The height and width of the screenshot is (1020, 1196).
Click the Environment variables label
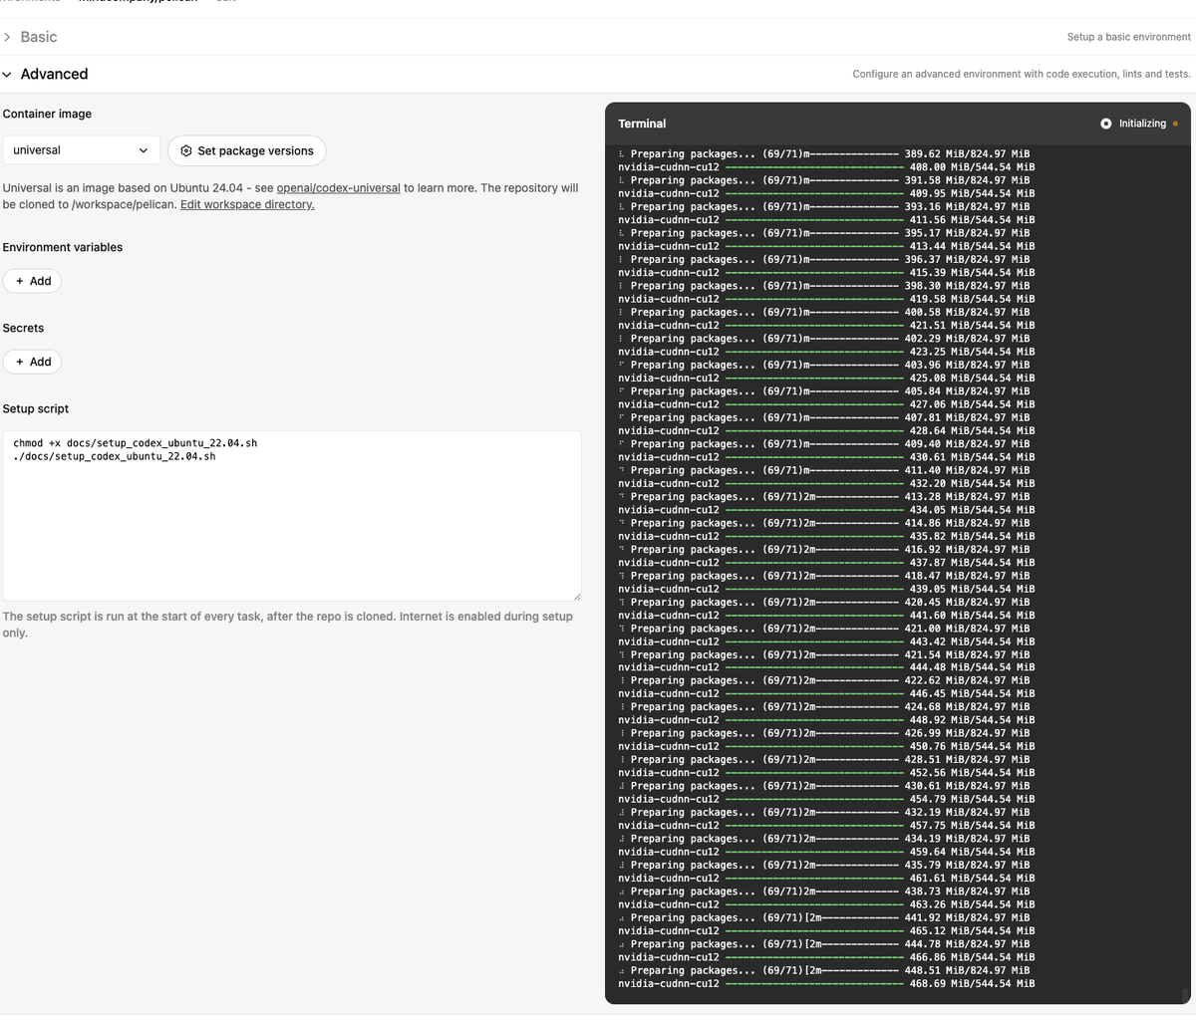tap(63, 247)
